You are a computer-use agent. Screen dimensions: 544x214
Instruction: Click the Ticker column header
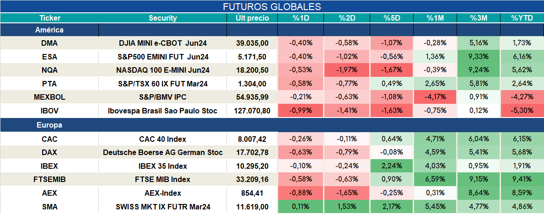[49, 18]
